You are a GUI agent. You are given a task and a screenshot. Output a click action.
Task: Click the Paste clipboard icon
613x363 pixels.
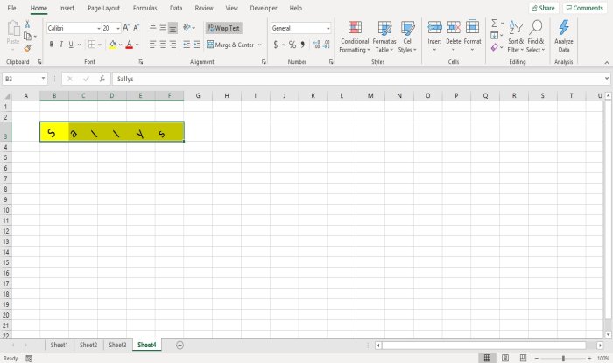click(x=13, y=29)
